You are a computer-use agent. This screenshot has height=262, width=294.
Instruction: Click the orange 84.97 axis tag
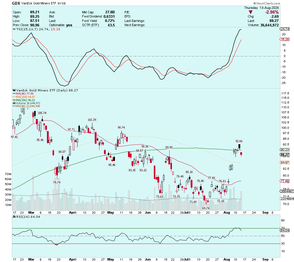click(x=284, y=162)
